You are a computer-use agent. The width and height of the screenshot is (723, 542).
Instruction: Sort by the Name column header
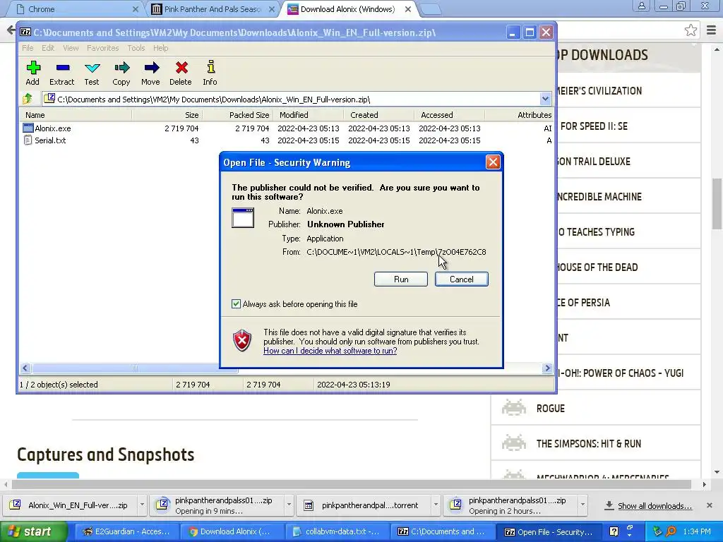(75, 115)
